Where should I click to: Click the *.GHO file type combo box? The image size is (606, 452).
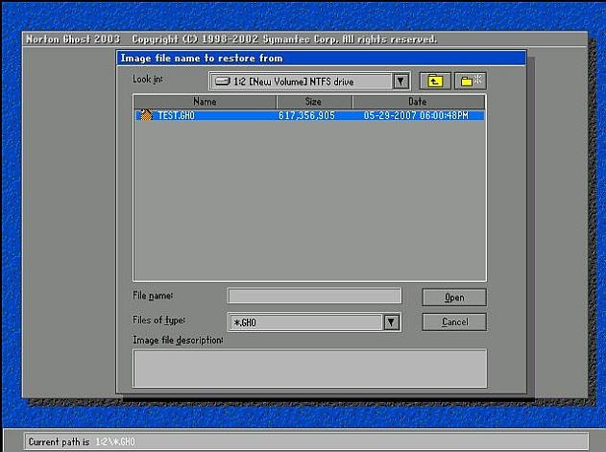314,322
